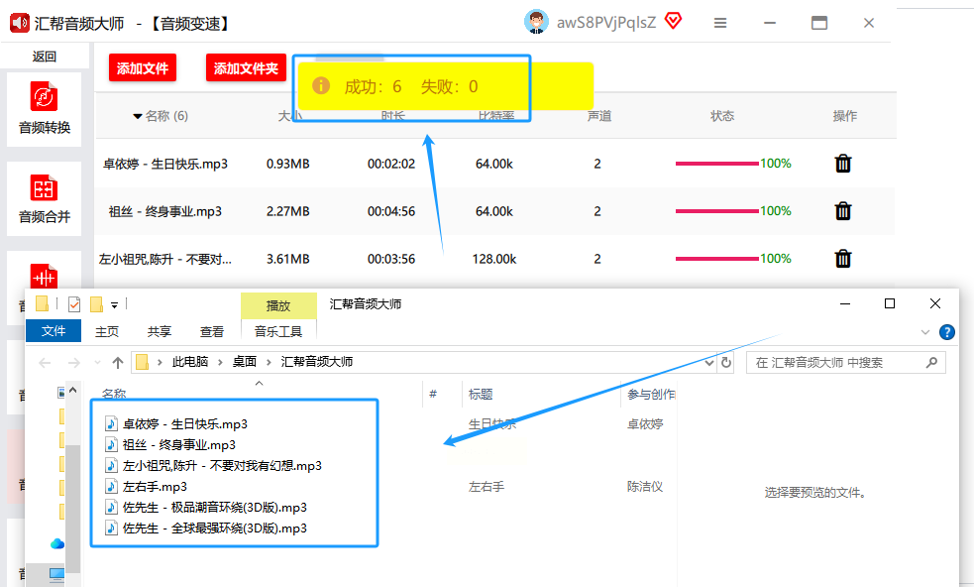Screen dimensions: 974x587
Task: Open the 音频转换 audio convert tool
Action: point(45,109)
